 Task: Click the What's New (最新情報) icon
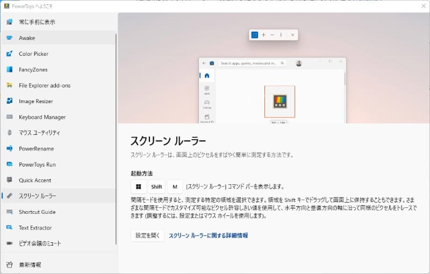9,265
